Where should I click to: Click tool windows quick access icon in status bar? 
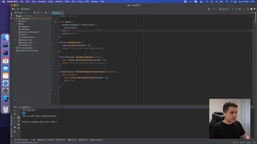click(x=12, y=142)
